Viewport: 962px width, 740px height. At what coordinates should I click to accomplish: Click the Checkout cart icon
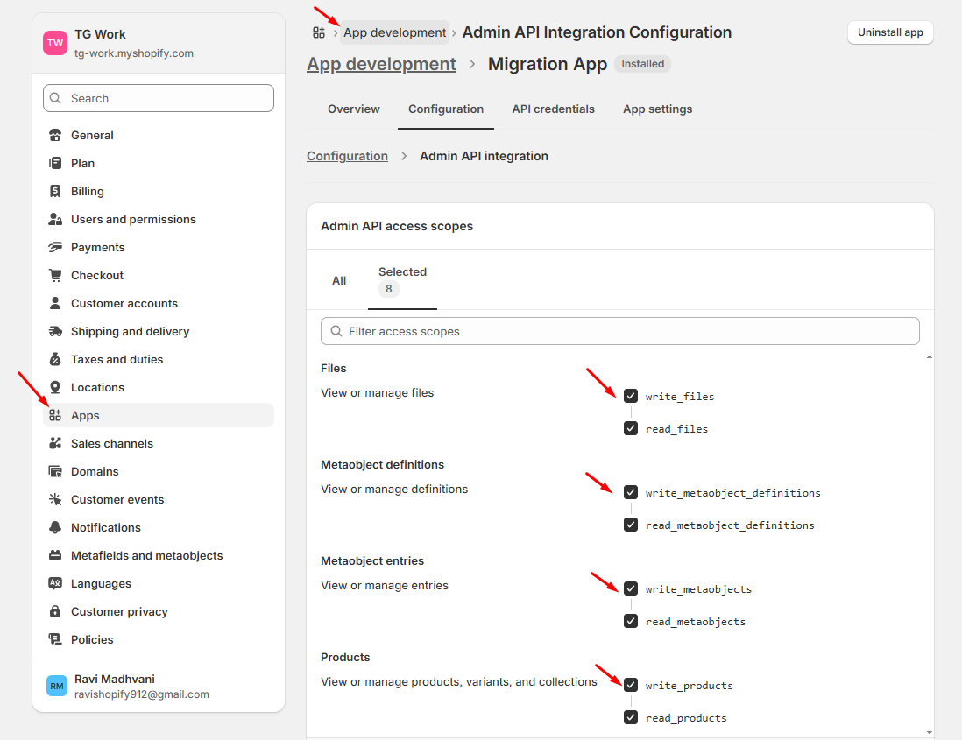[x=55, y=275]
